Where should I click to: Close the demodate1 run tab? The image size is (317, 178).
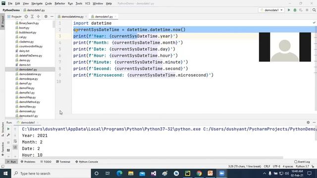pyautogui.click(x=38, y=123)
